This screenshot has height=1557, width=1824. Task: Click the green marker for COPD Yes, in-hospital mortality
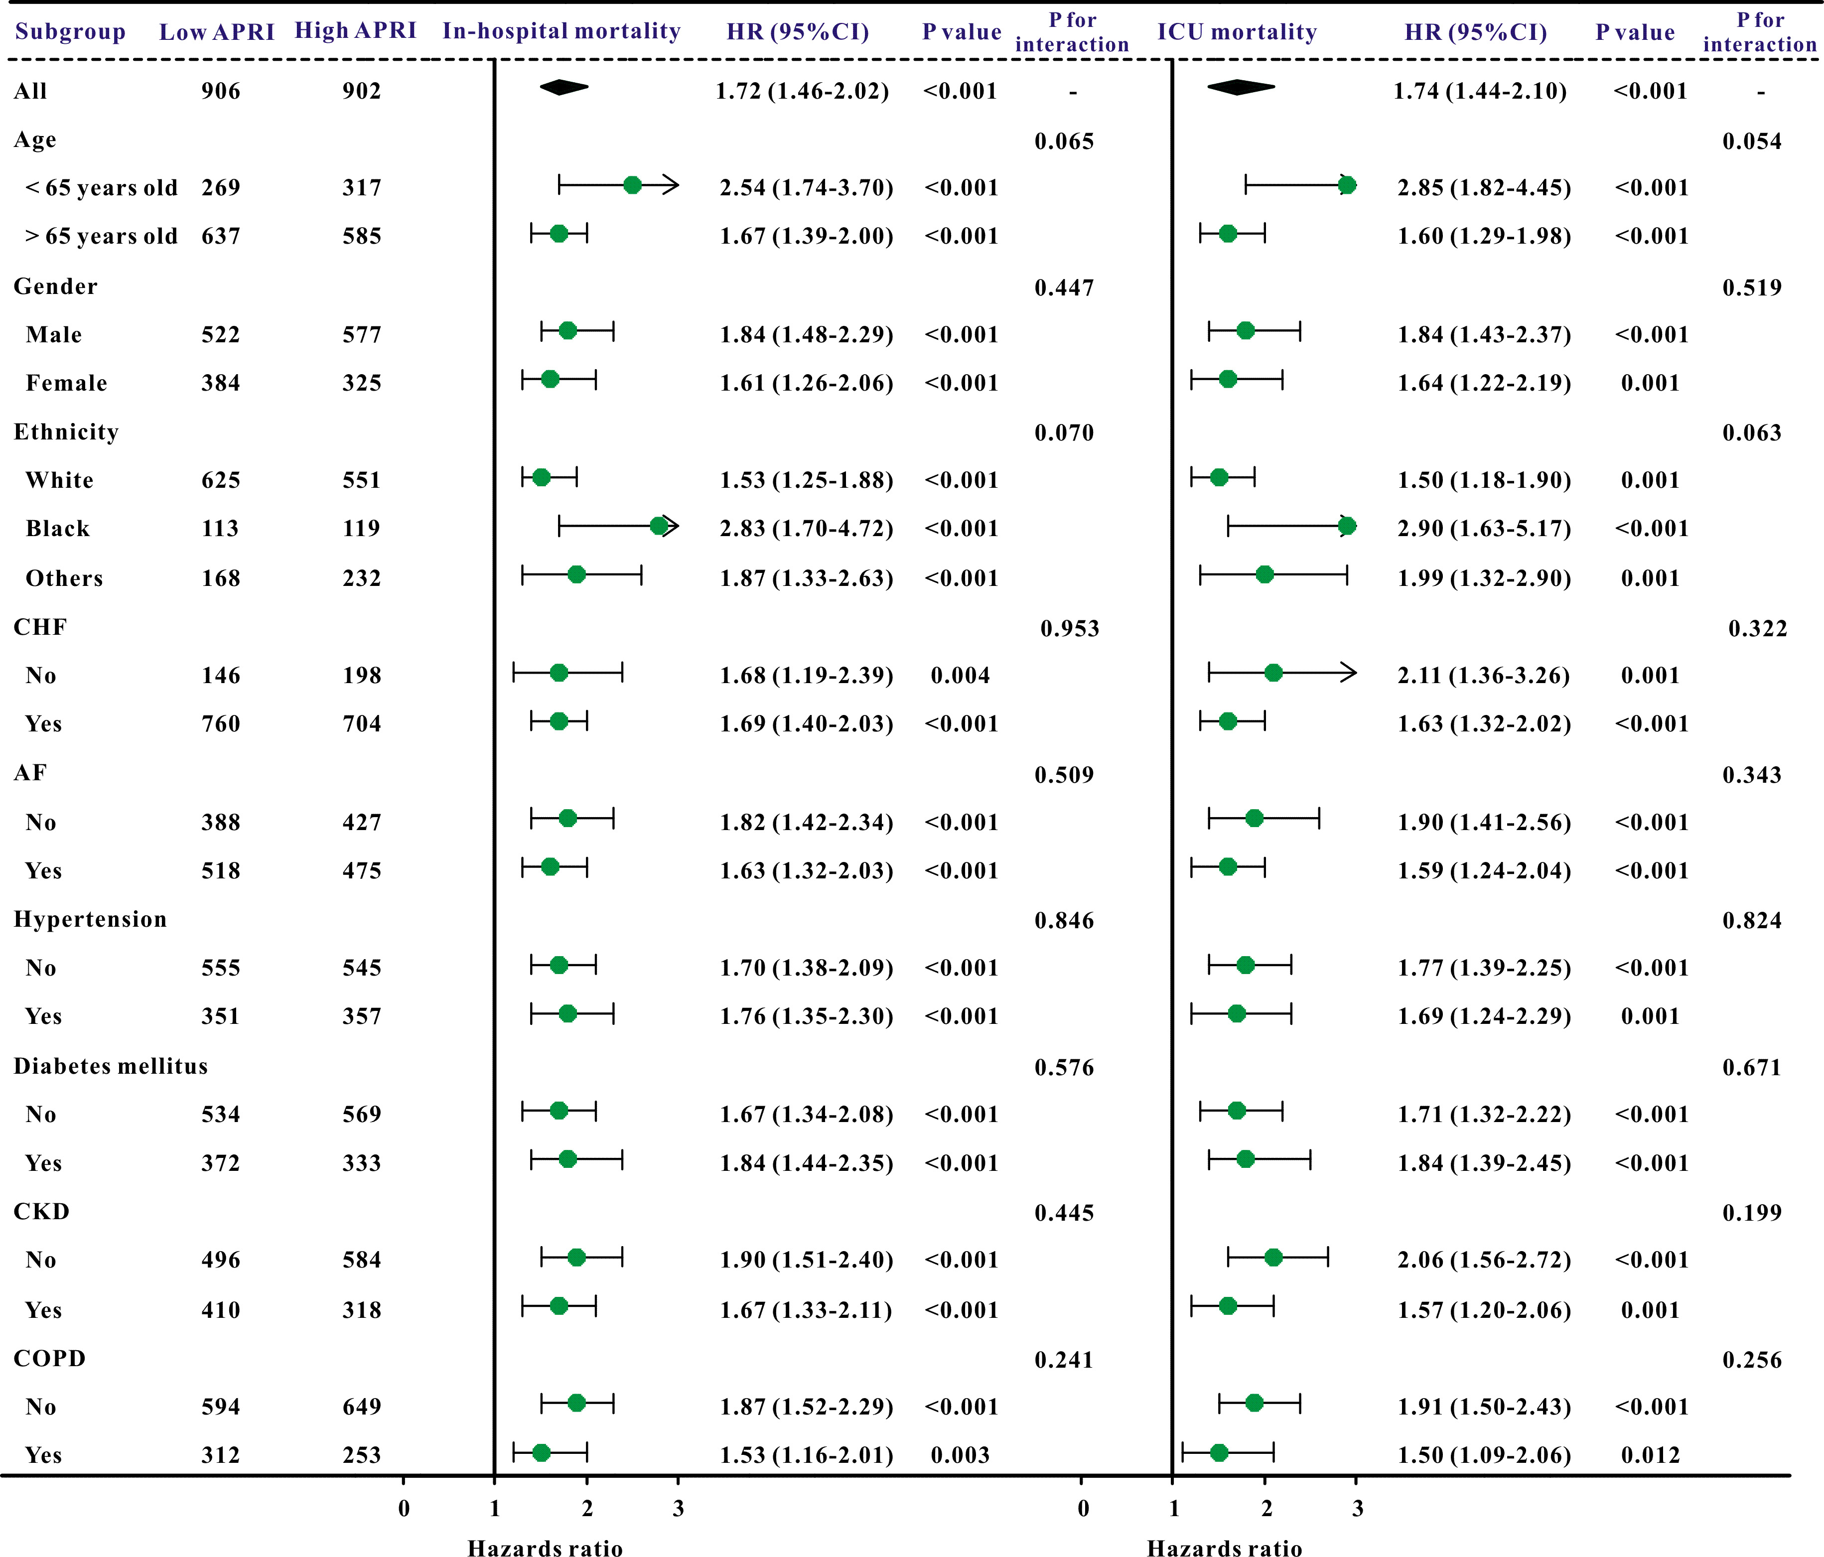(542, 1452)
